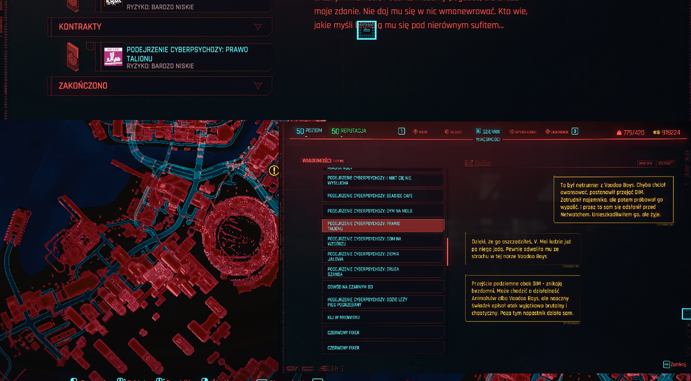Click message starting 'To był netrunner z Voodoo Boys'
This screenshot has width=691, height=381.
[614, 199]
